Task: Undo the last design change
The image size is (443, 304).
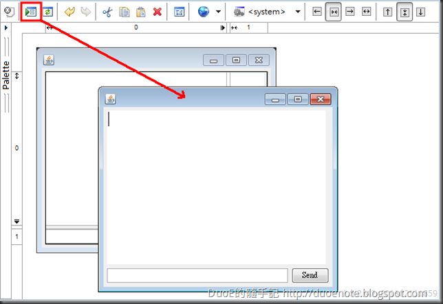Action: pyautogui.click(x=69, y=12)
